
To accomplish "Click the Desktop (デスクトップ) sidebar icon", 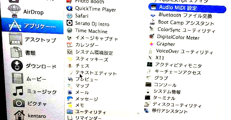I will point(16,39).
